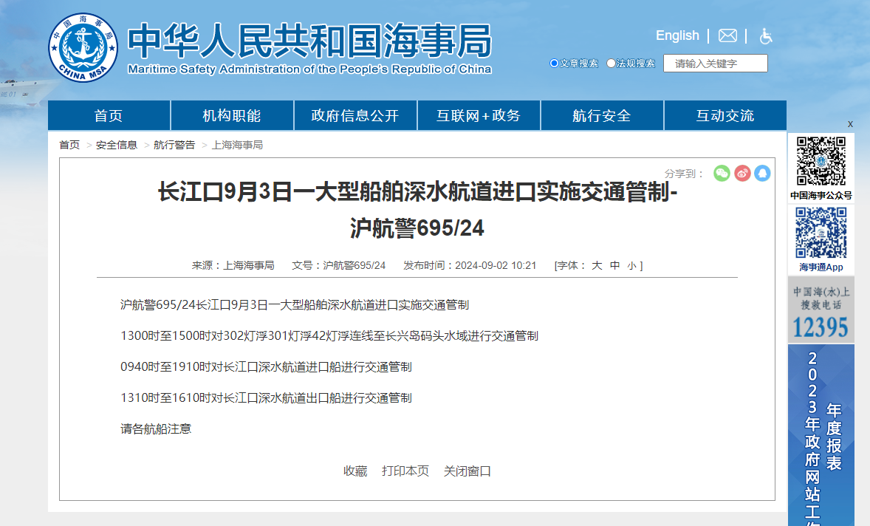870x526 pixels.
Task: Open the 航行安全 navigation tab
Action: tap(601, 115)
